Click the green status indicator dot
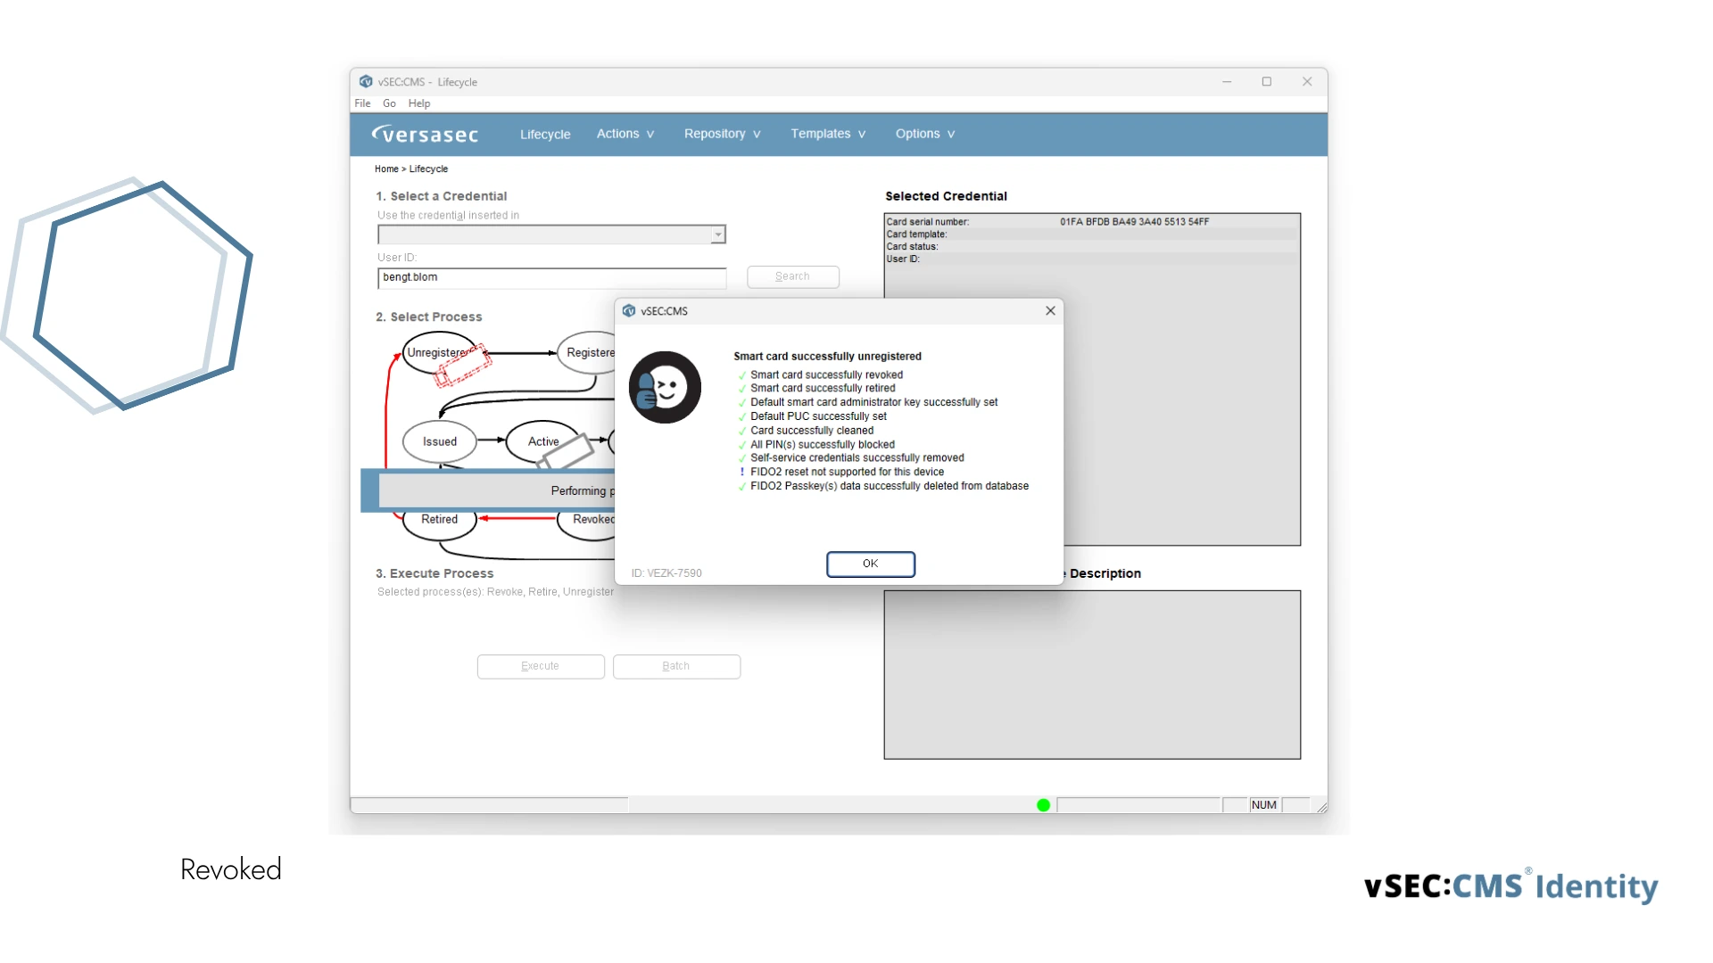Viewport: 1713px width, 963px height. 1043,805
